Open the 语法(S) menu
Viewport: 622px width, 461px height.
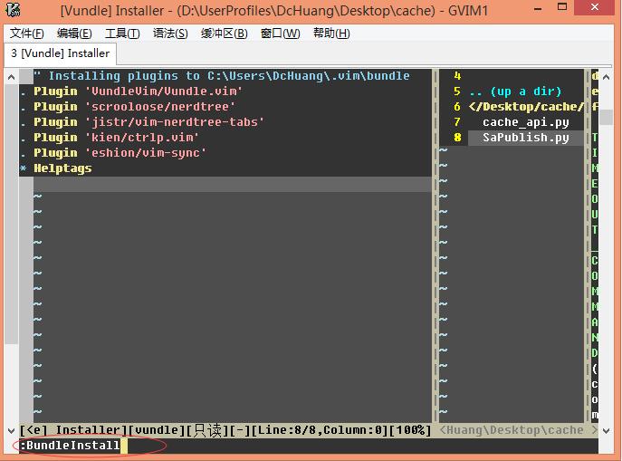[x=170, y=34]
